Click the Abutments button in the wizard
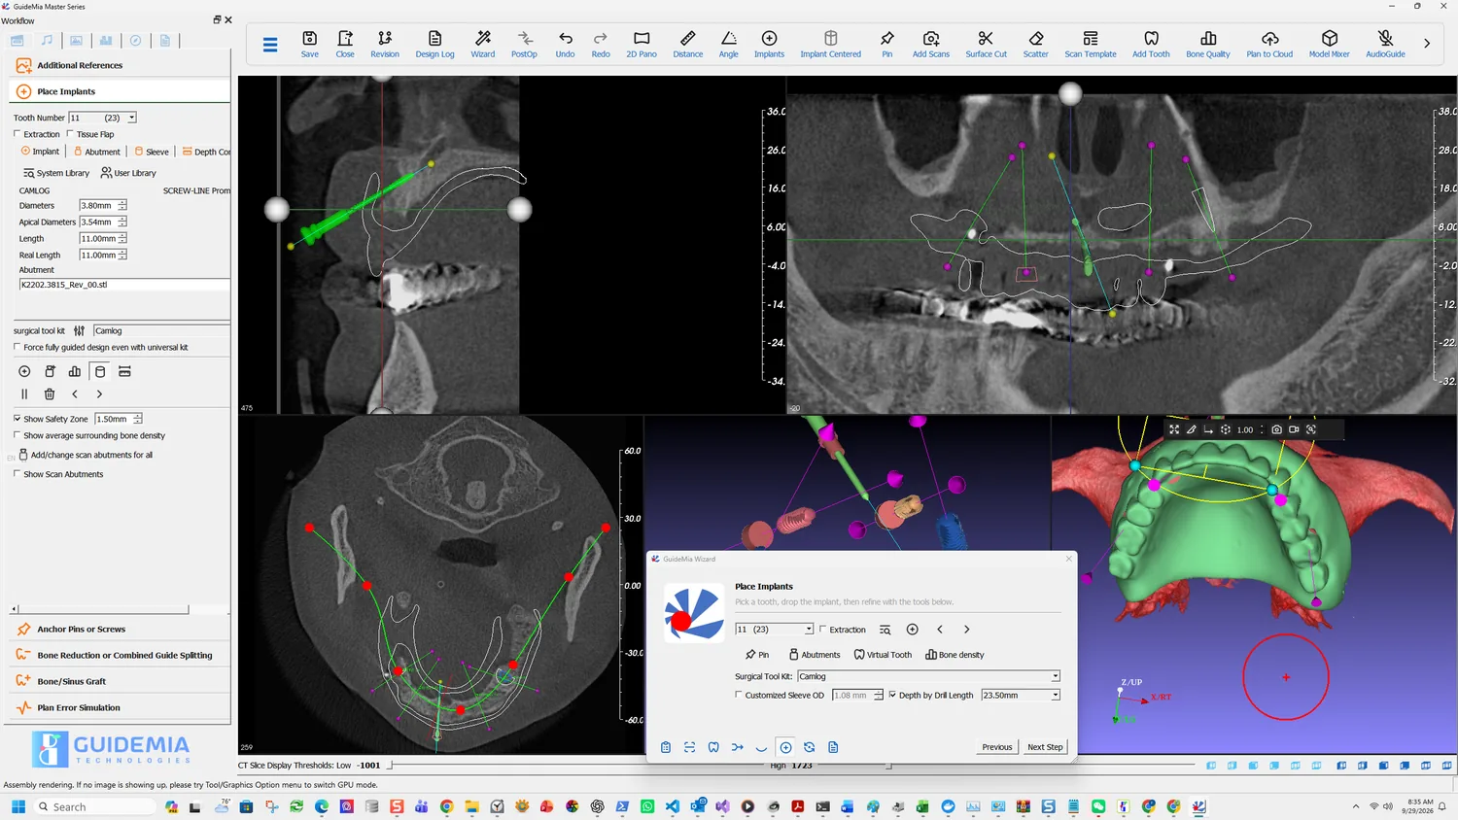1458x820 pixels. [x=815, y=655]
